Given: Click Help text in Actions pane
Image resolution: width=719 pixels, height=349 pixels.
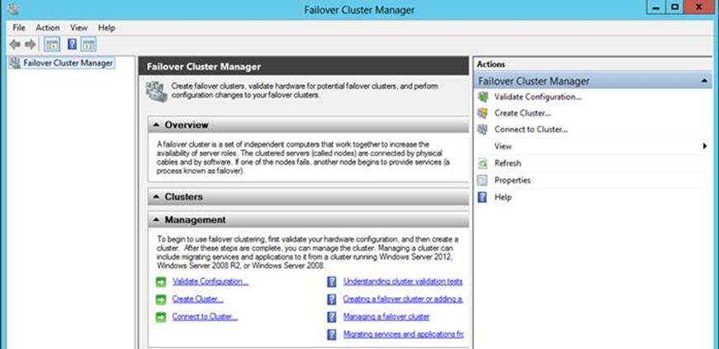Looking at the screenshot, I should [503, 197].
